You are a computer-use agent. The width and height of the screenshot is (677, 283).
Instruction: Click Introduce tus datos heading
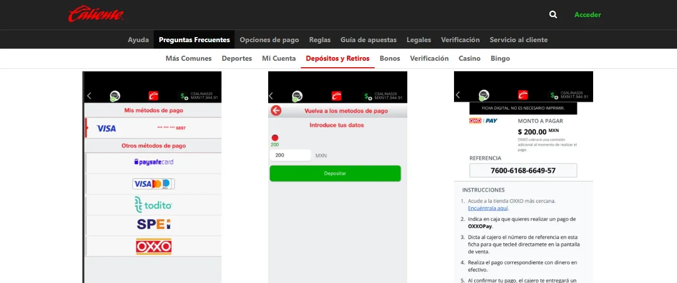coord(336,125)
